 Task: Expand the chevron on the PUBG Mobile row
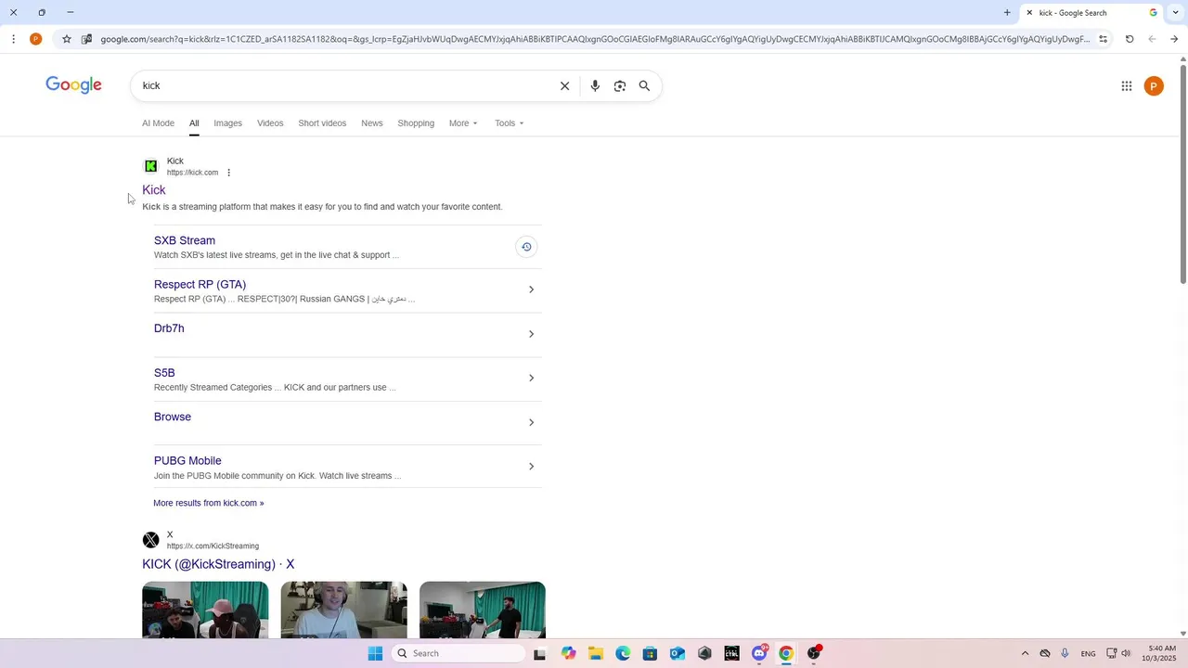531,467
